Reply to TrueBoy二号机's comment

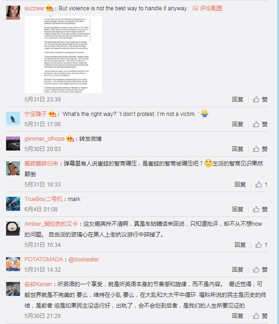(x=237, y=209)
